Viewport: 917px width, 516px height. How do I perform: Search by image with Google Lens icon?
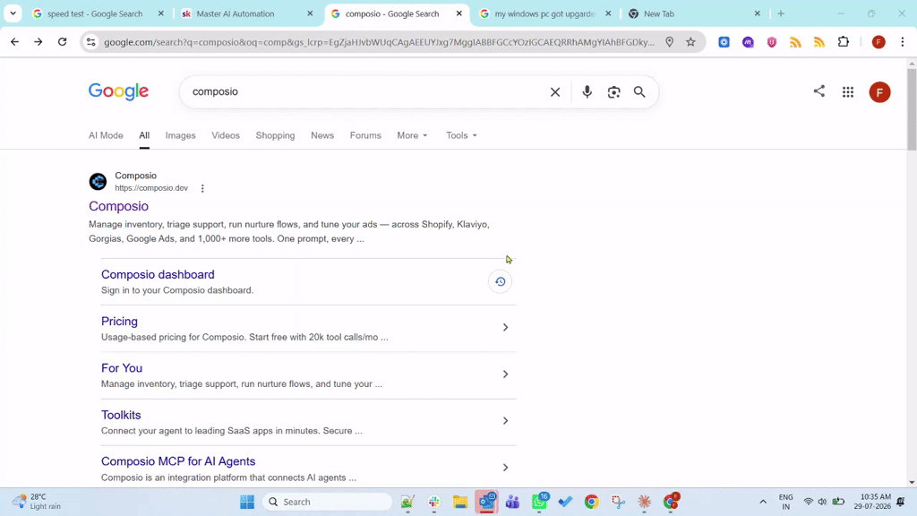click(x=613, y=92)
